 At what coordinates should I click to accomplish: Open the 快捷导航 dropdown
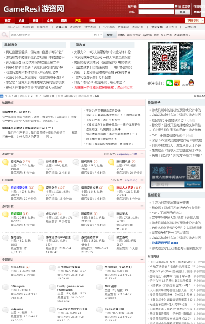(x=194, y=20)
